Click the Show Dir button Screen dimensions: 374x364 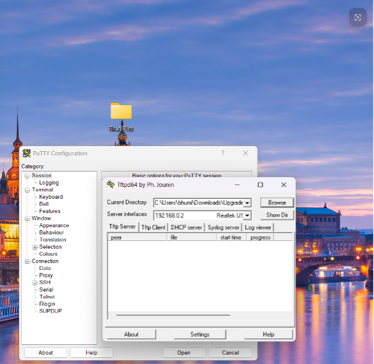point(276,215)
